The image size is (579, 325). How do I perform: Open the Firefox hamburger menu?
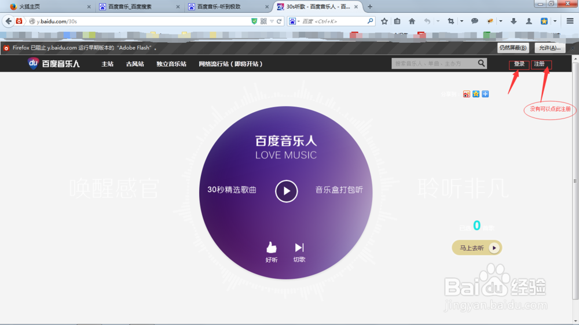click(570, 21)
